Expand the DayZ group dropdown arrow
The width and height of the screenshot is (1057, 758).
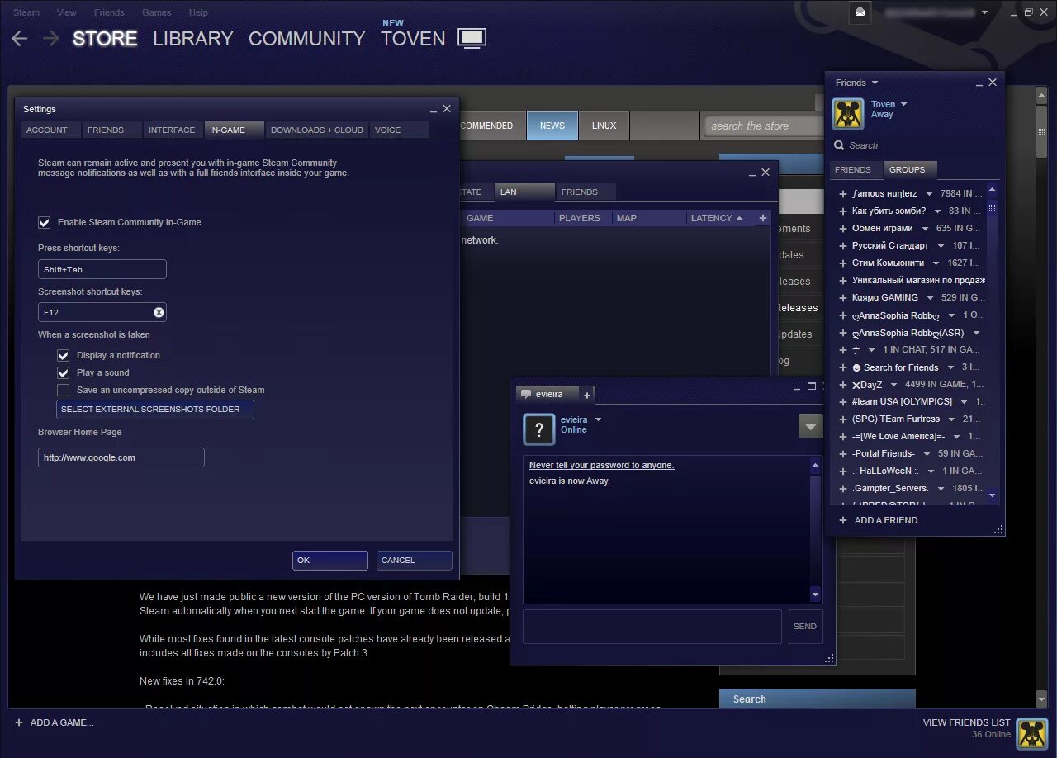coord(893,385)
